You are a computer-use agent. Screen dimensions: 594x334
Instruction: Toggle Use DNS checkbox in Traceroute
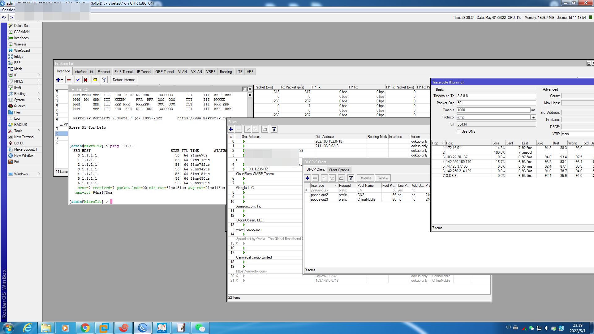coord(458,131)
